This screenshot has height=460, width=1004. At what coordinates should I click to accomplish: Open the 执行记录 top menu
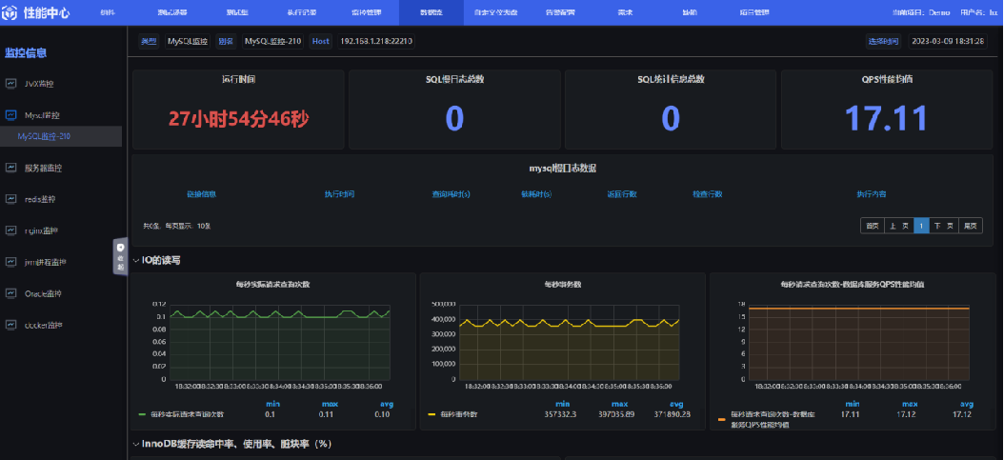302,12
